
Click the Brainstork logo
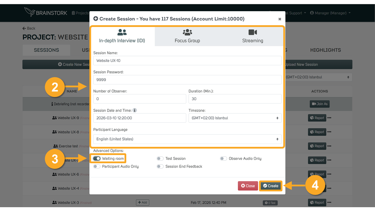point(46,12)
